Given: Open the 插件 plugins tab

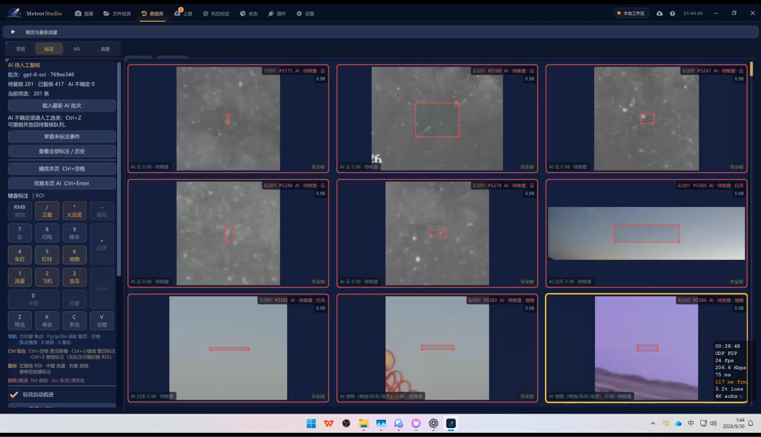Looking at the screenshot, I should (x=277, y=13).
